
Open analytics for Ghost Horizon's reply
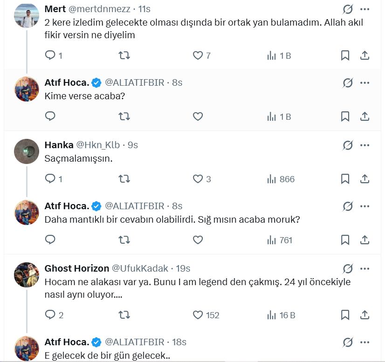(272, 315)
